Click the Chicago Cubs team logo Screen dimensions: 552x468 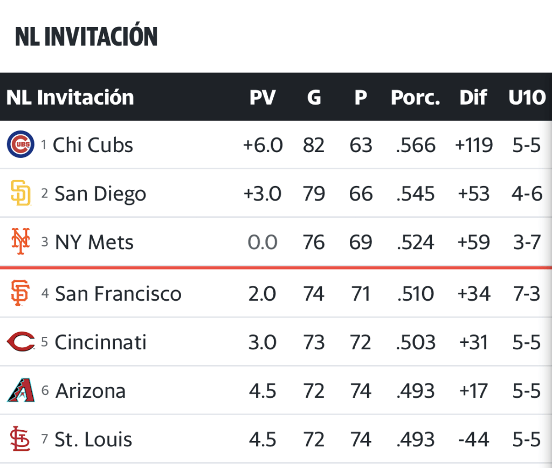(20, 144)
